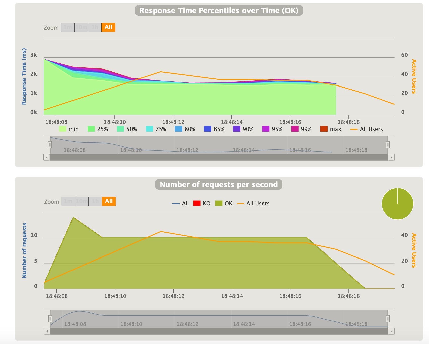Click the percentiles chart navigator scrollbar track
This screenshot has height=344, width=429.
219,157
